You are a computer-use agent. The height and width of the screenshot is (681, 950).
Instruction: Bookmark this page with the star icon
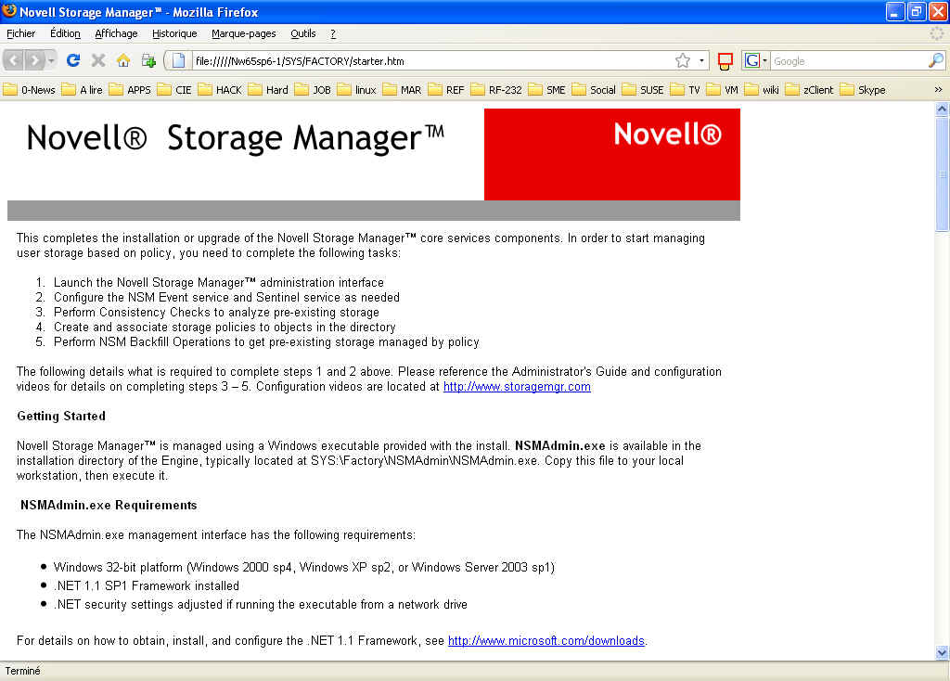683,60
